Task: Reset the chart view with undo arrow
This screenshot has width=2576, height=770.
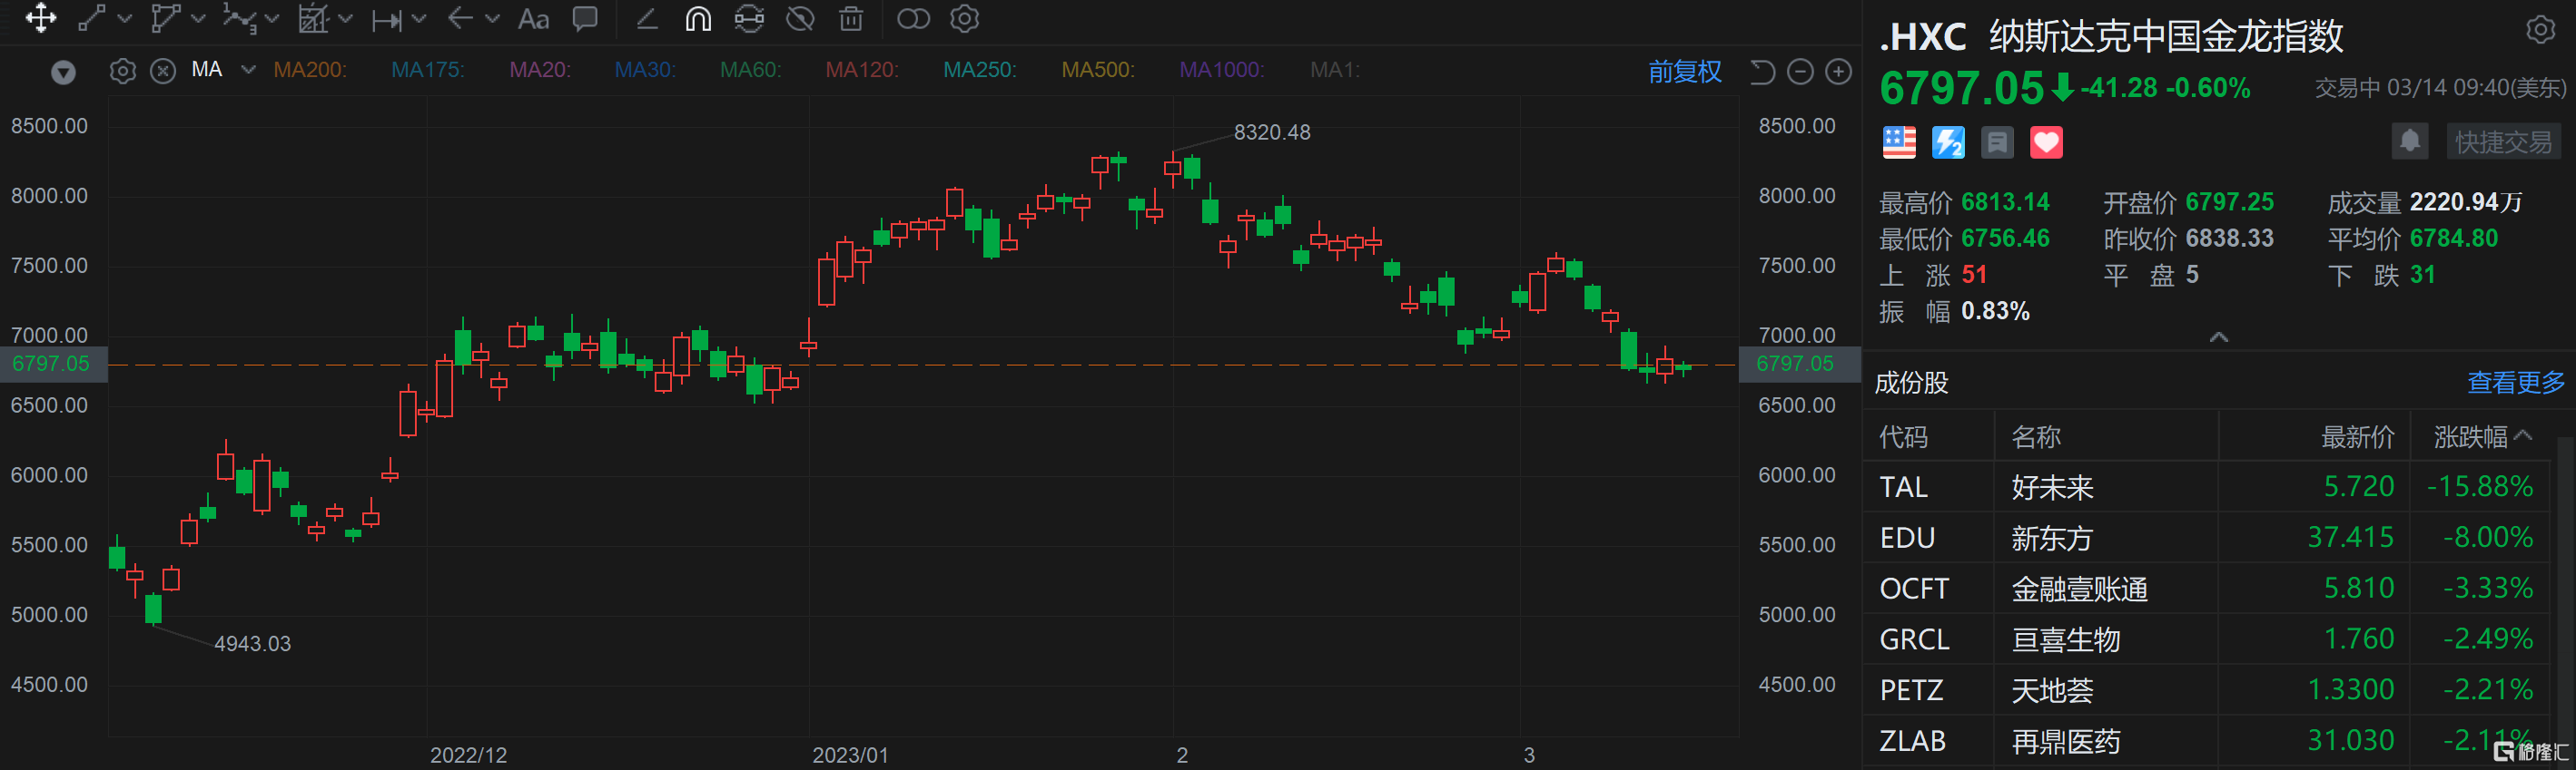Action: (x=1762, y=72)
